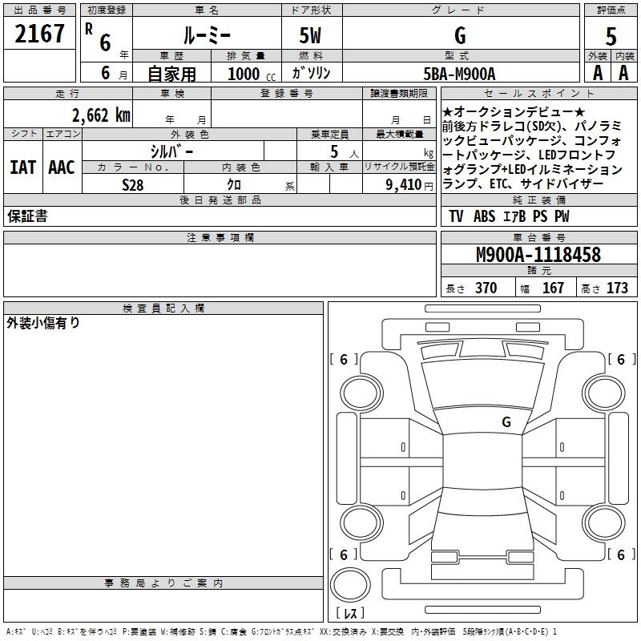Click the height value 173
Viewport: 641px width, 641px height.
point(617,288)
